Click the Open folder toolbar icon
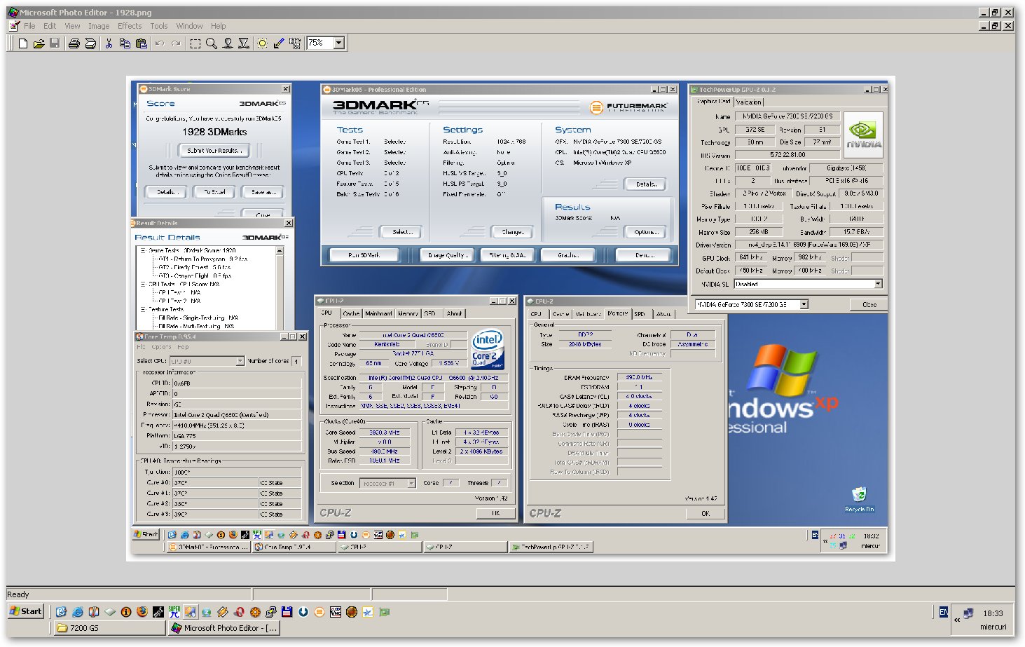Screen dimensions: 1025x647 click(x=39, y=43)
